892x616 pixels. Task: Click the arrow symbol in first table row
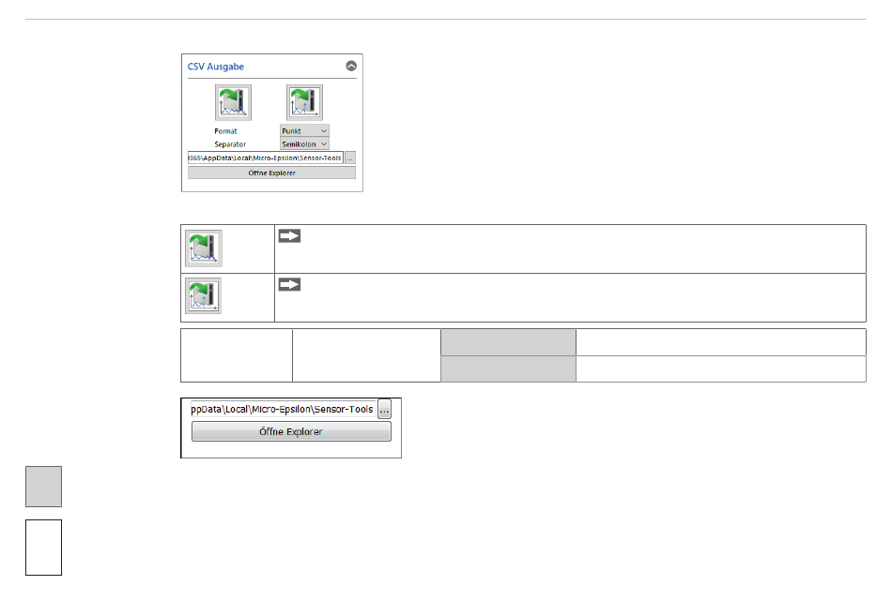pyautogui.click(x=289, y=236)
